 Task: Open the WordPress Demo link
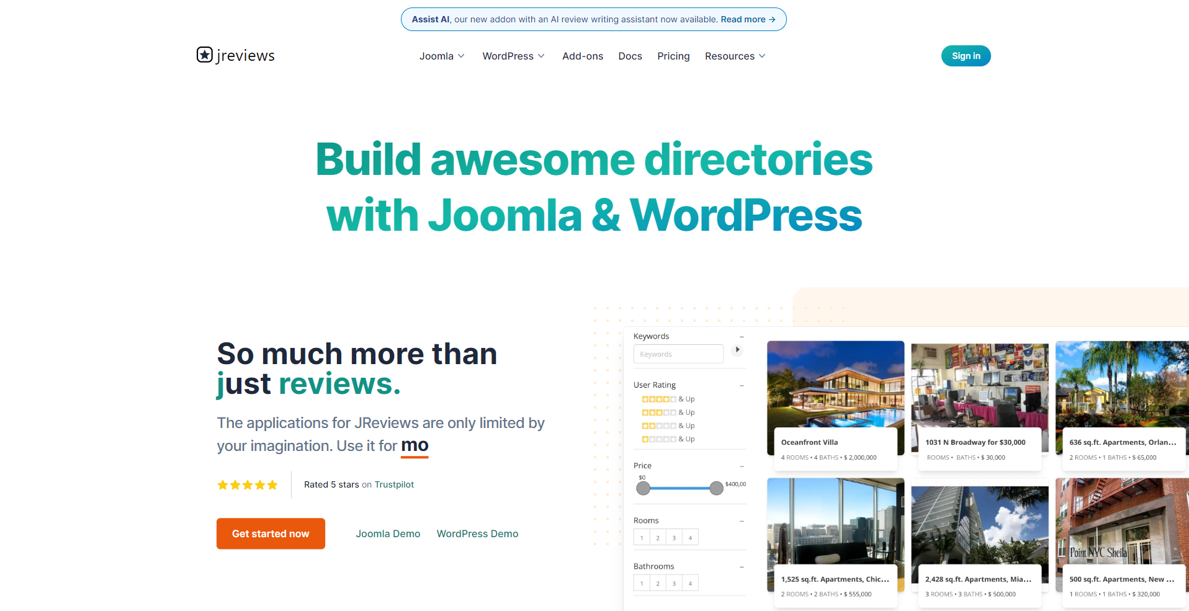click(x=477, y=533)
